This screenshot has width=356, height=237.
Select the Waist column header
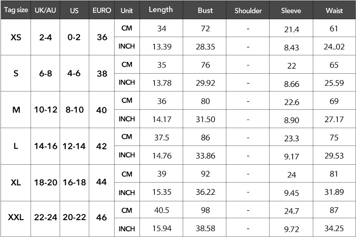[x=334, y=10]
